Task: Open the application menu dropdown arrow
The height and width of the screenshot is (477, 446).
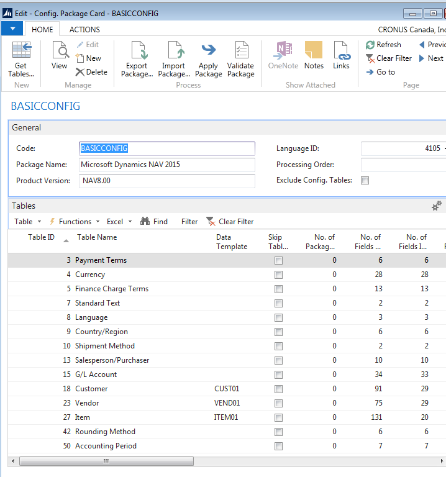Action: (12, 29)
